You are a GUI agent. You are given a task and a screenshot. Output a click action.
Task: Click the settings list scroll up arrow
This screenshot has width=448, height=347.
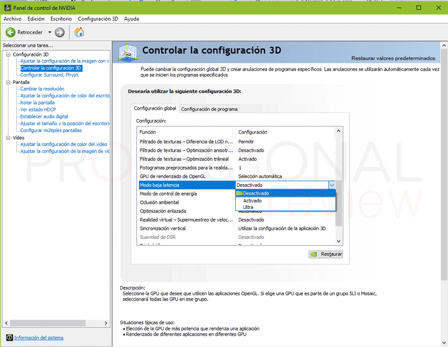click(339, 131)
